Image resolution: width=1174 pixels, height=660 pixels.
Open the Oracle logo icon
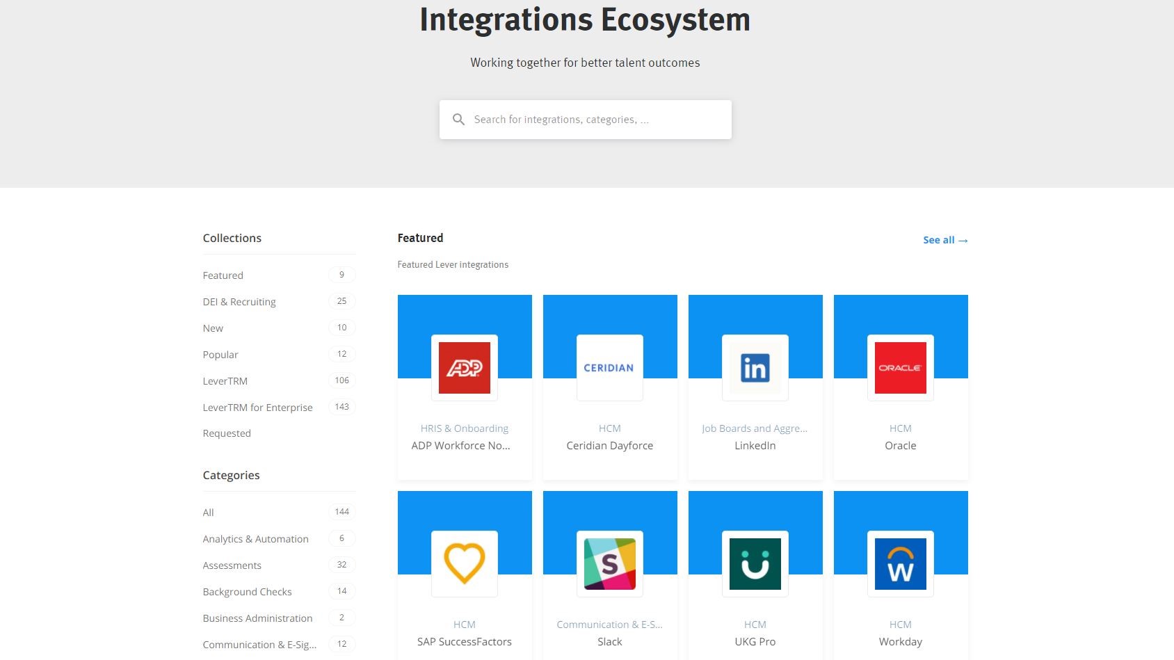click(901, 368)
